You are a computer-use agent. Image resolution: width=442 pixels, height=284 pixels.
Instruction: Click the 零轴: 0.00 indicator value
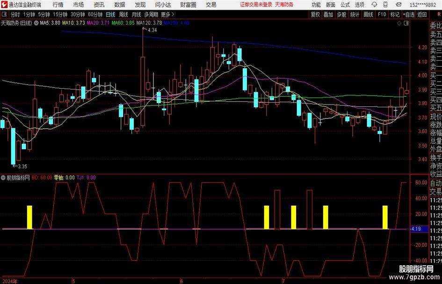point(64,178)
